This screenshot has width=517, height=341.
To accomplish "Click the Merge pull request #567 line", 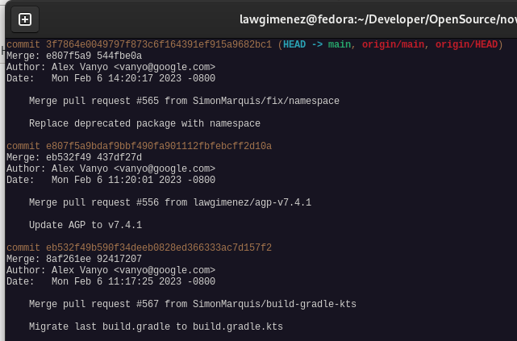I will click(x=192, y=304).
